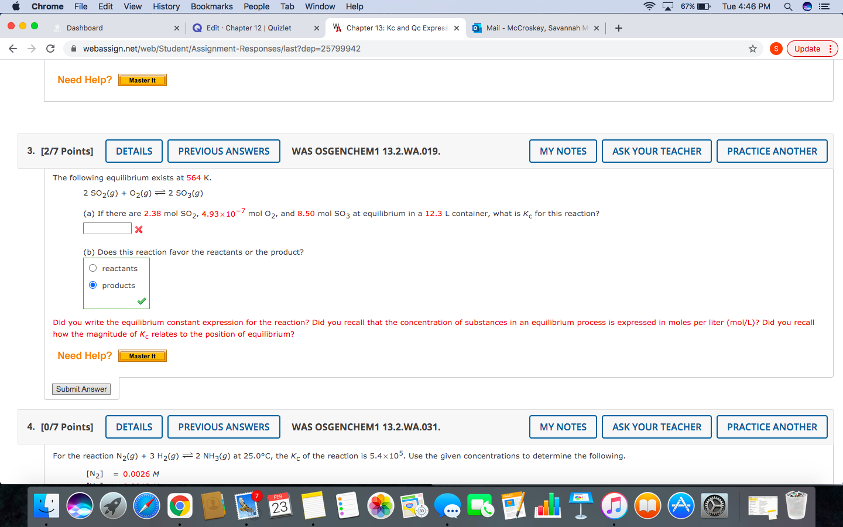843x527 pixels.
Task: Open Photos app in the dock
Action: (381, 505)
